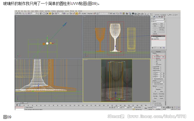Image resolution: width=194 pixels, height=121 pixels.
Task: Select the Cylindrical mapping radio button
Action: pos(155,56)
